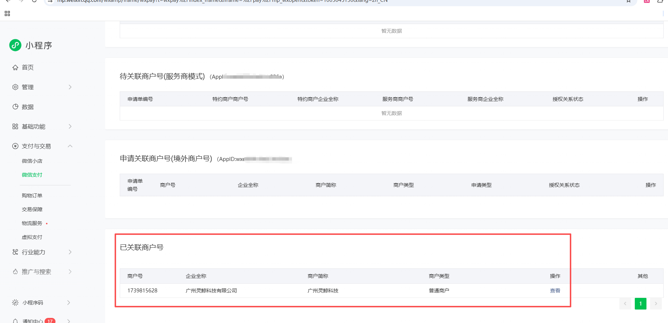Click the red 17 notification badge
The width and height of the screenshot is (668, 323).
50,321
